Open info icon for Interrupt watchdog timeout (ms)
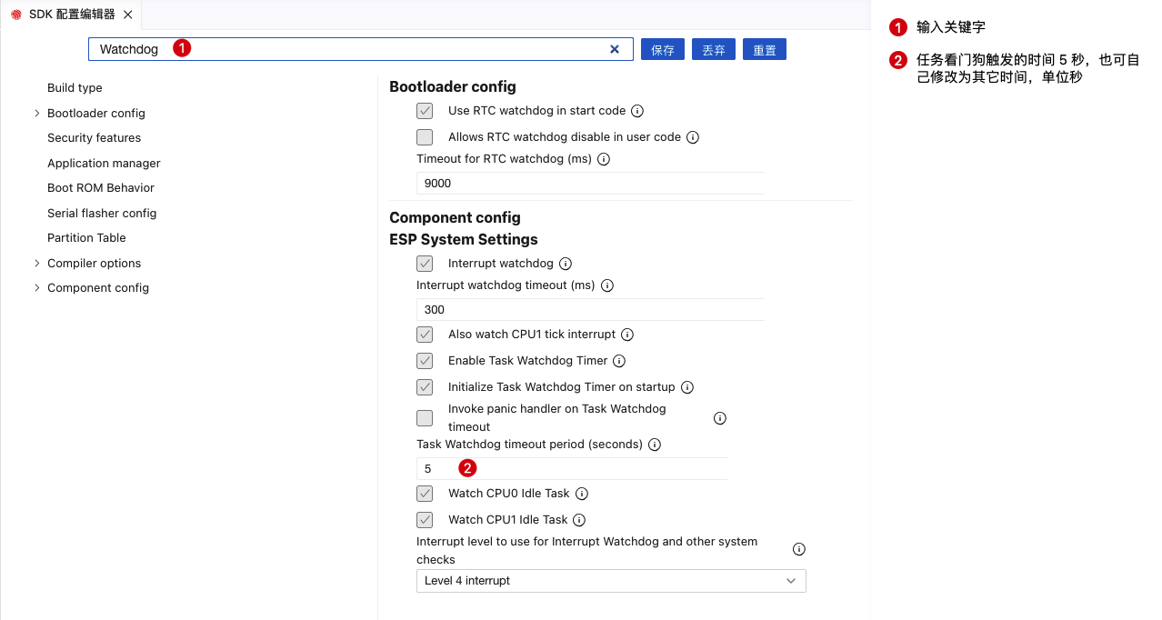Image resolution: width=1162 pixels, height=620 pixels. point(607,285)
